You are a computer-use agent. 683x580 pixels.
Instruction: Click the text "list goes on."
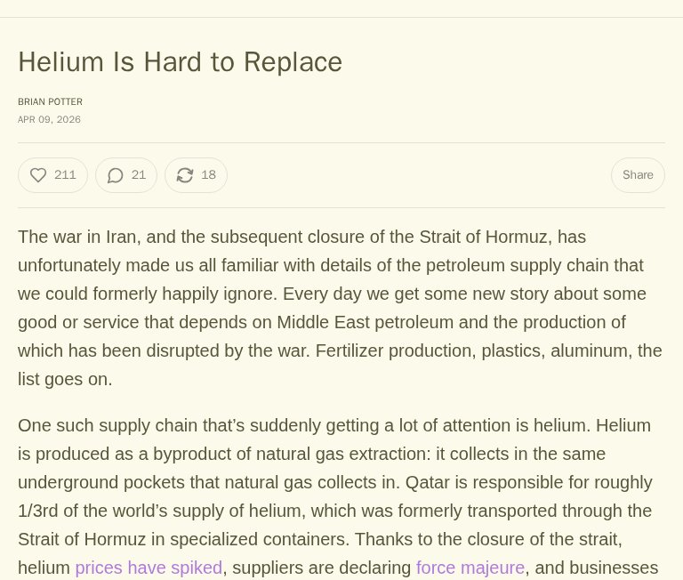[x=65, y=379]
